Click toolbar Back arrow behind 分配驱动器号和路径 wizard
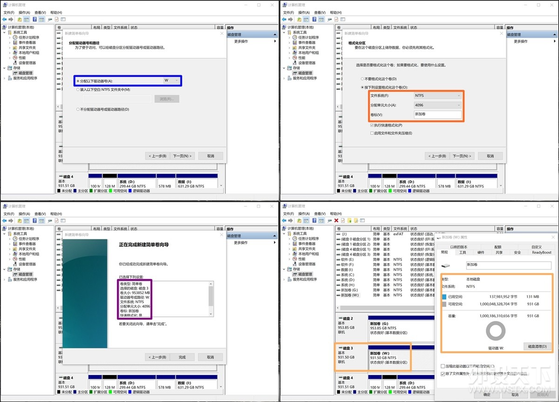This screenshot has height=402, width=559. pyautogui.click(x=5, y=20)
